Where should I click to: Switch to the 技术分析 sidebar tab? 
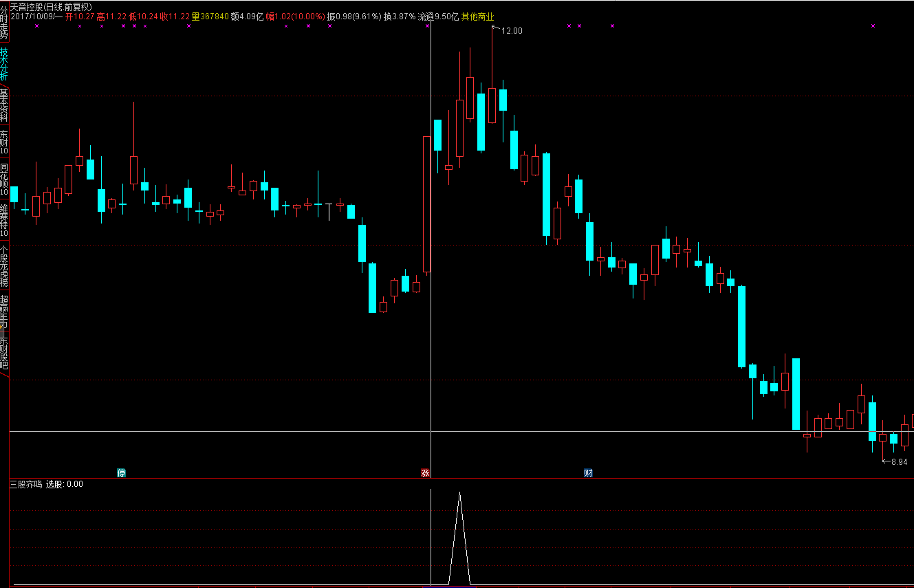click(4, 65)
